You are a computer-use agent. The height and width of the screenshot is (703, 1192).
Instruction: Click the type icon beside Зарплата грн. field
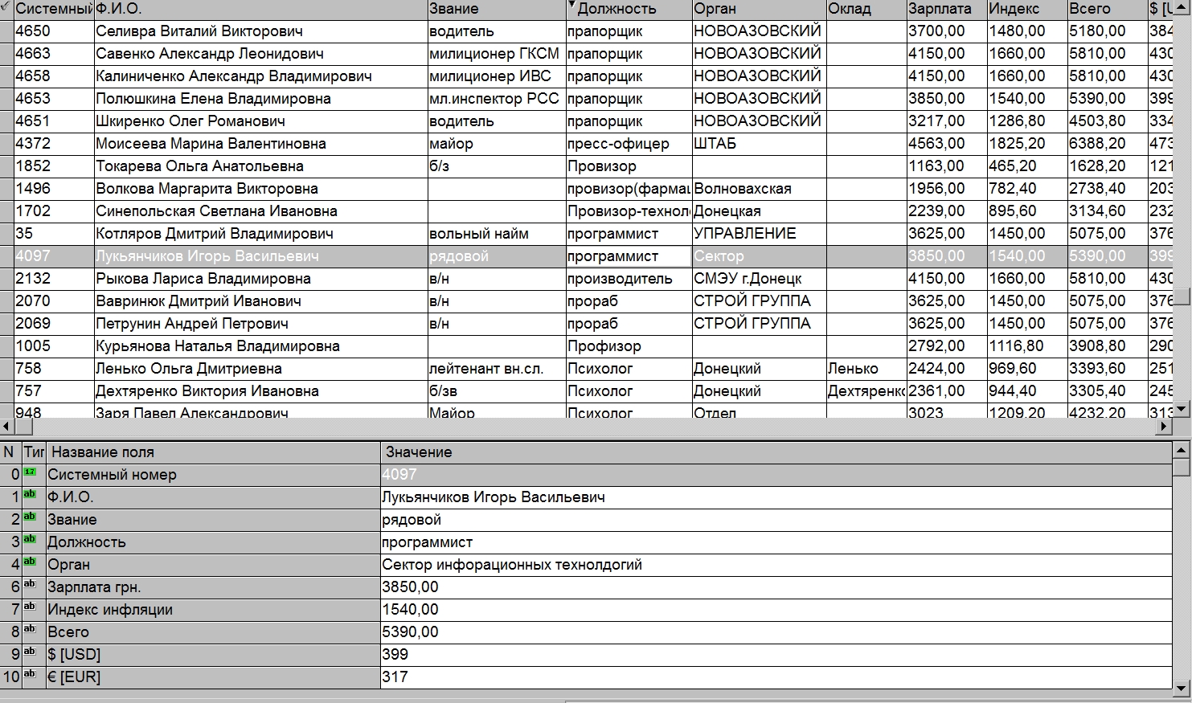coord(30,584)
